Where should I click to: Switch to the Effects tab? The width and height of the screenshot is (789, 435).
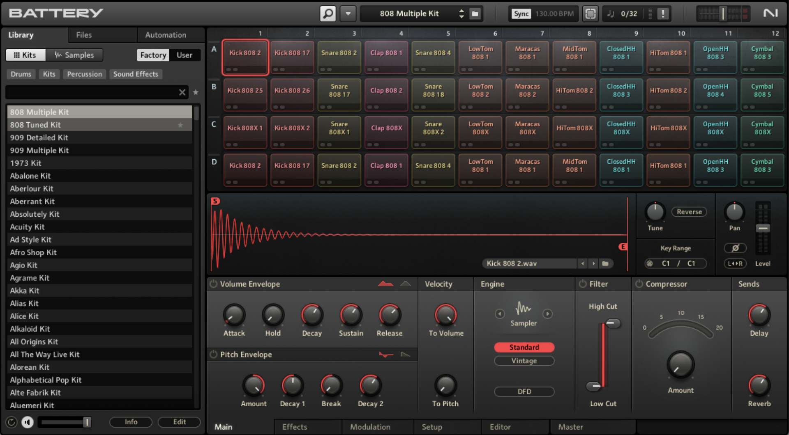click(x=294, y=427)
